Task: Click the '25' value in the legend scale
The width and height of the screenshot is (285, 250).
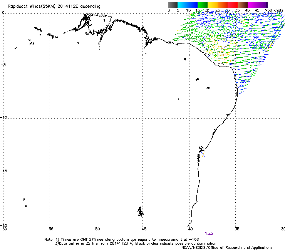Action: pyautogui.click(x=218, y=10)
